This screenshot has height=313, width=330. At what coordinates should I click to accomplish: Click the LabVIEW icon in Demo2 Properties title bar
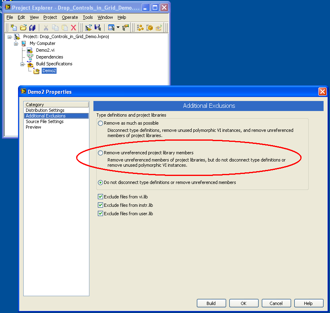(23, 91)
